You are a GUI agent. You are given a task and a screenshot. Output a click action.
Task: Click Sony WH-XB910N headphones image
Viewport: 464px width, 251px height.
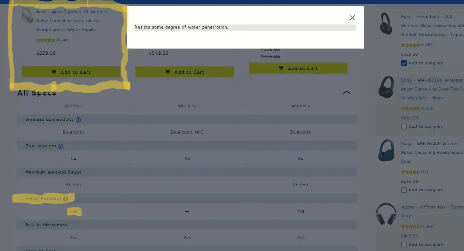(x=386, y=87)
